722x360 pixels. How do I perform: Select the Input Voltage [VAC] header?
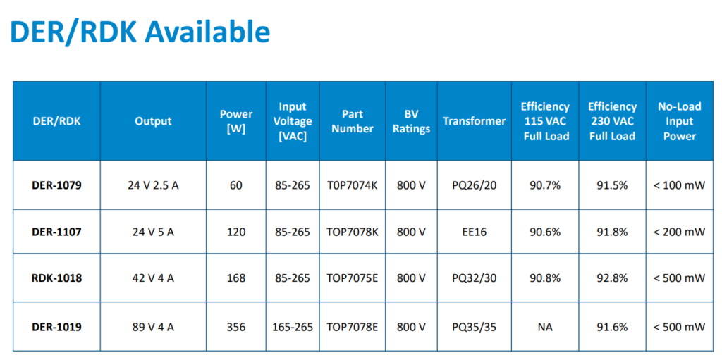click(x=293, y=121)
